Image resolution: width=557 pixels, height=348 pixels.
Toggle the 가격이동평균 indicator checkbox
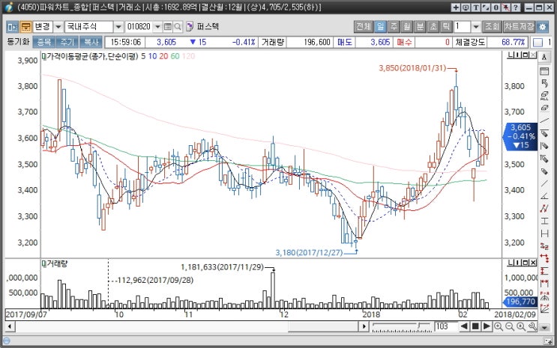pyautogui.click(x=44, y=56)
